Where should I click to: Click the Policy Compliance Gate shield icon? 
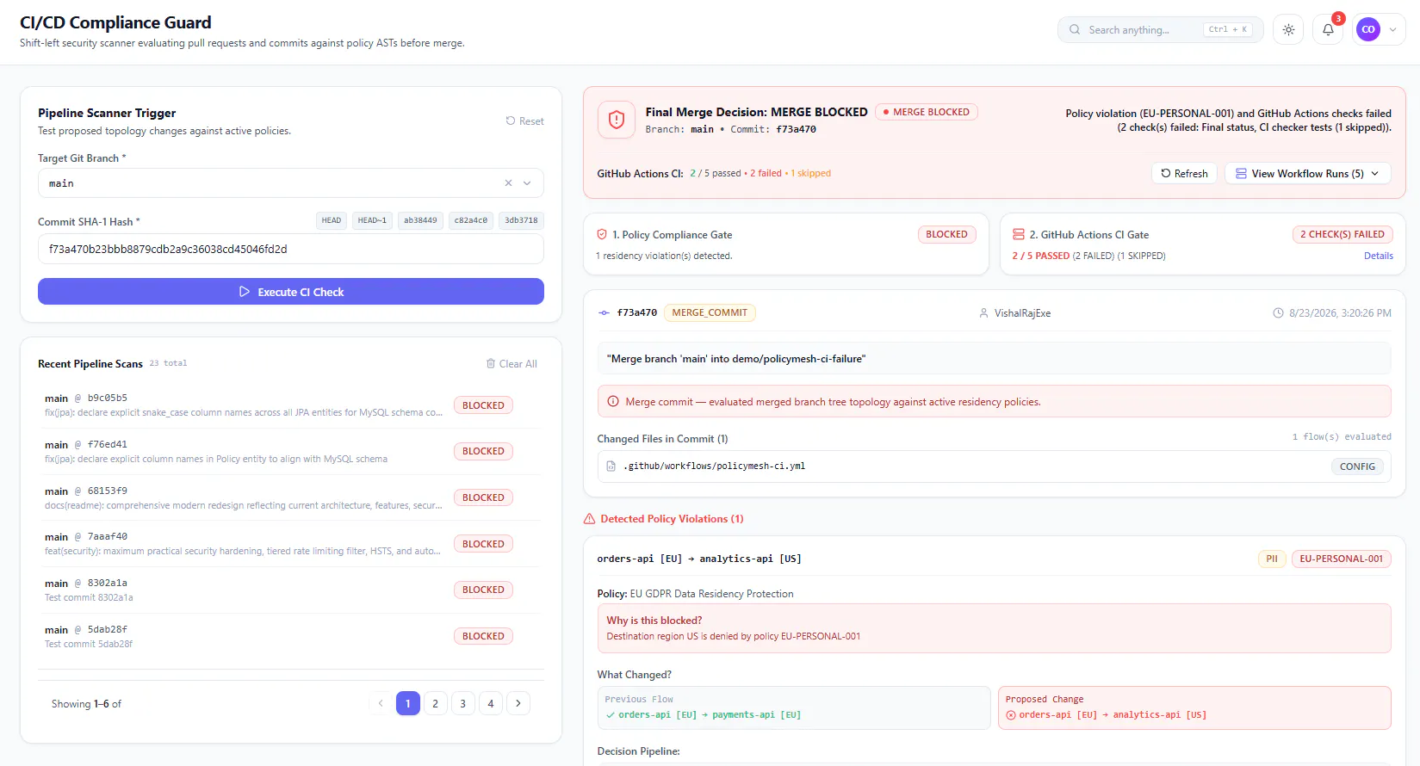[602, 234]
